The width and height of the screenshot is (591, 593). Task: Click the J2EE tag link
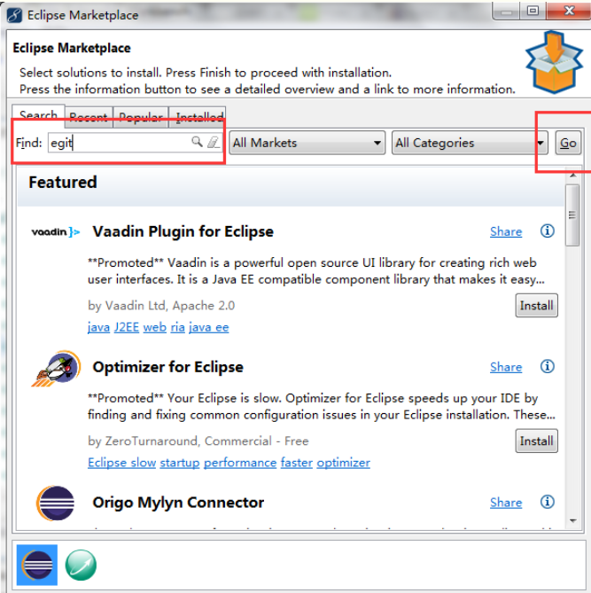tap(127, 327)
